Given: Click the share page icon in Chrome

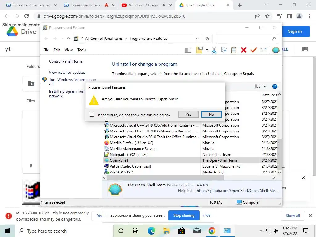Looking at the screenshot, I should (257, 16).
